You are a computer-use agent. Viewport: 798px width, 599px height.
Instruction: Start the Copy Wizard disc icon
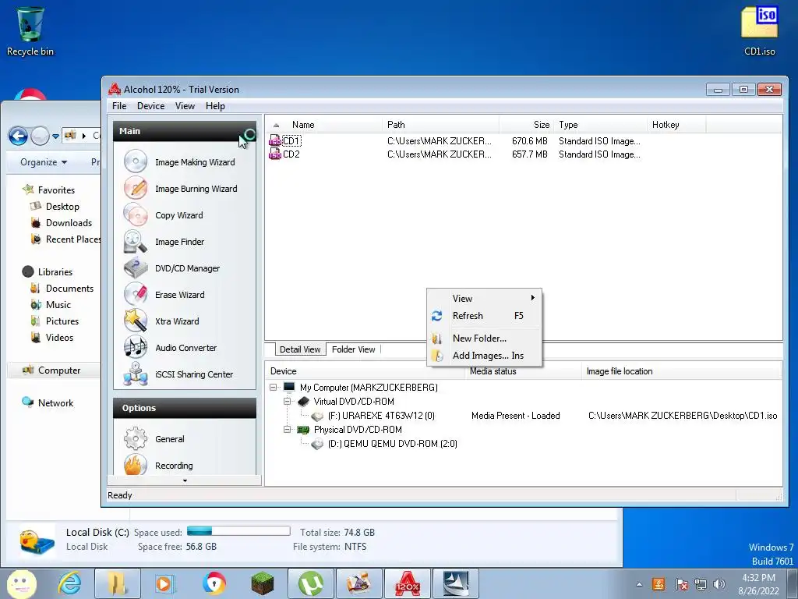(136, 214)
